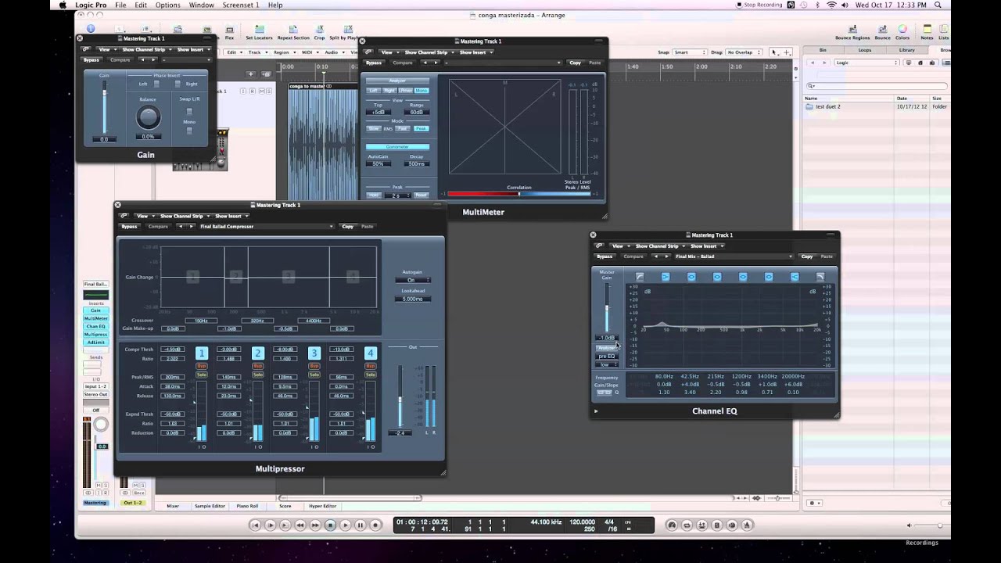Viewport: 1001px width, 563px height.
Task: Toggle the Channel EQ low-shelf band icon
Action: 666,277
